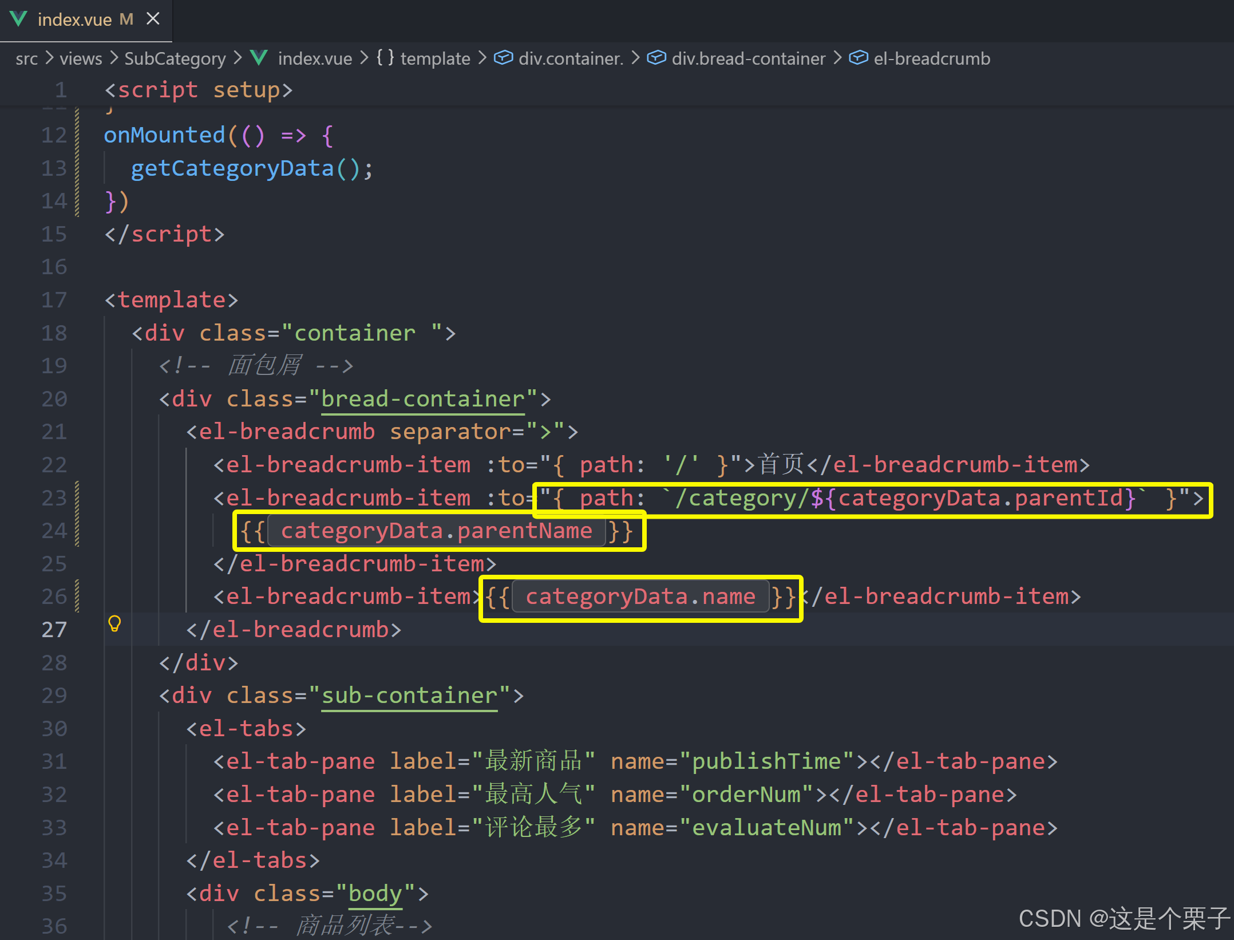Click the getCategoryData function call

click(232, 168)
